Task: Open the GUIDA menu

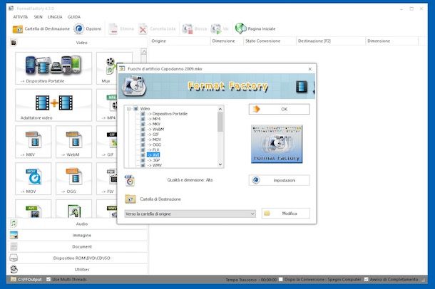Action: (74, 17)
